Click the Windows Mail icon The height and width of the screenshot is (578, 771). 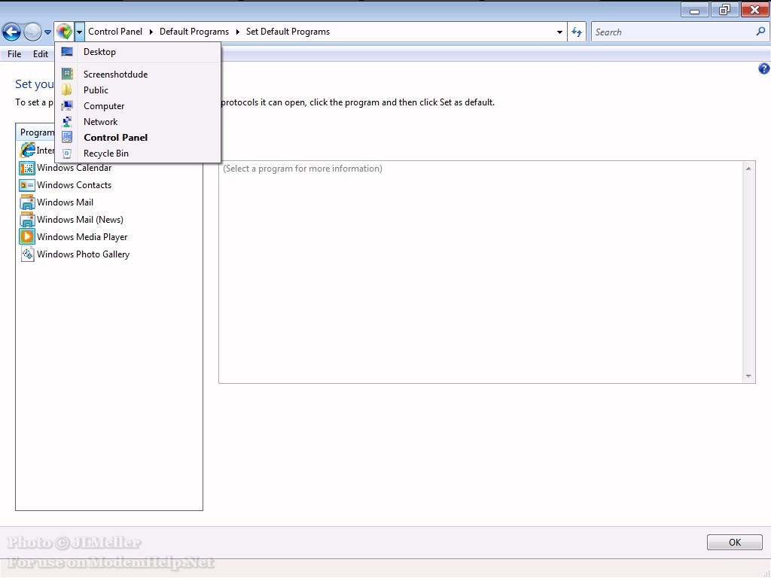click(27, 202)
